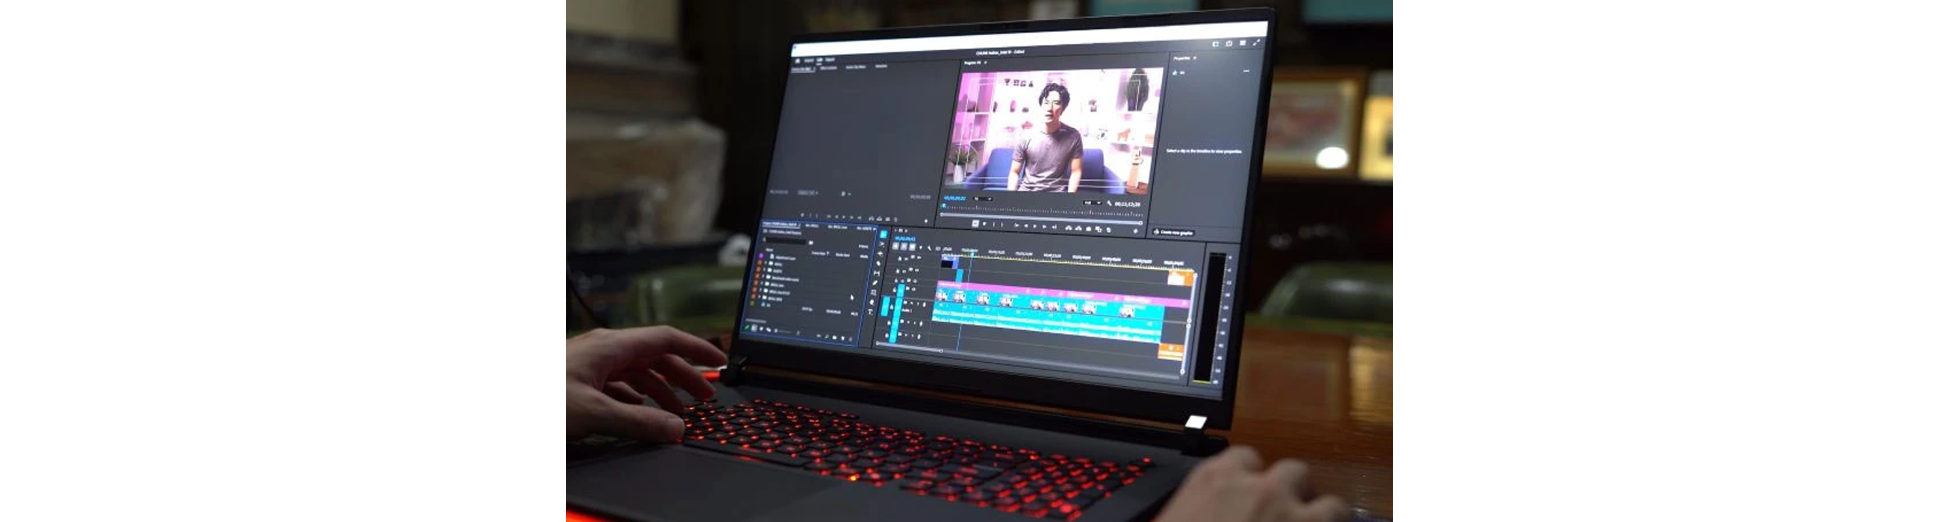
Task: Open the Program Monitor wrench settings
Action: click(1109, 203)
